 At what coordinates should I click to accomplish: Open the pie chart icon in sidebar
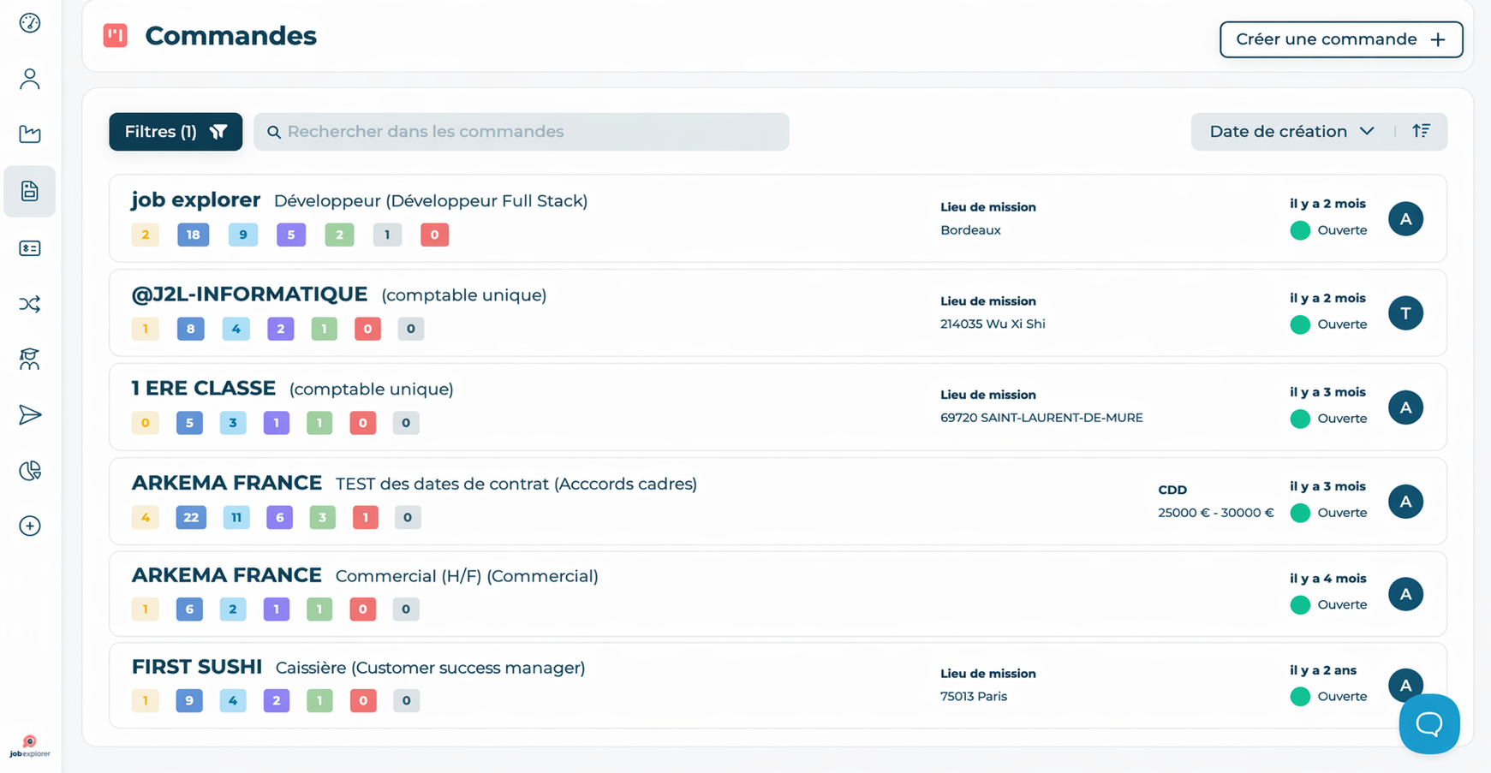click(30, 471)
